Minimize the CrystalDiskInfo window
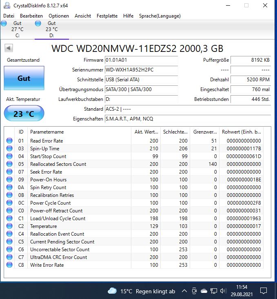 [228, 5]
